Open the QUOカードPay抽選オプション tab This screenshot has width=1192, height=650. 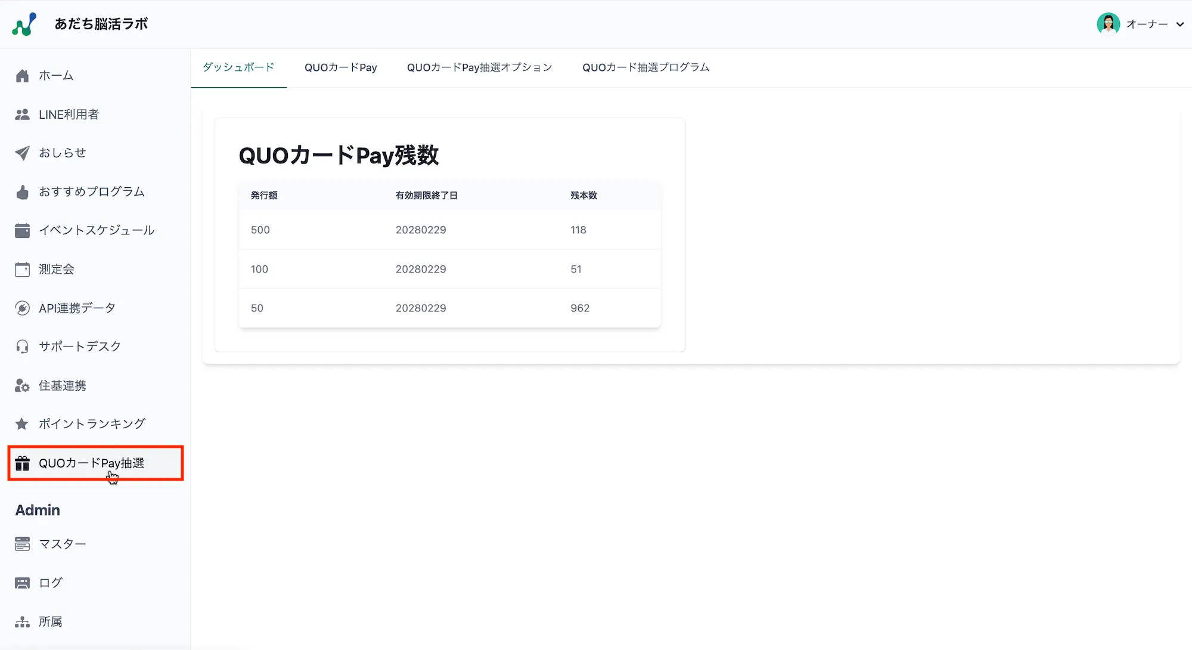coord(479,67)
